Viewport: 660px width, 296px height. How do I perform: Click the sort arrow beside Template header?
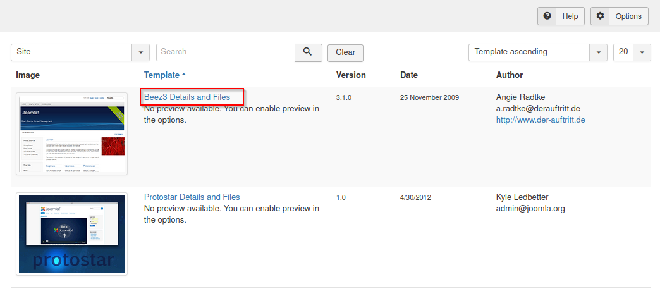pos(184,75)
